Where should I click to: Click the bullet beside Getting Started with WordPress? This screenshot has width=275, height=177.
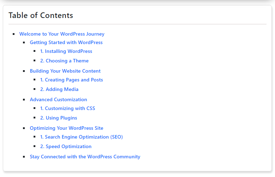(24, 43)
